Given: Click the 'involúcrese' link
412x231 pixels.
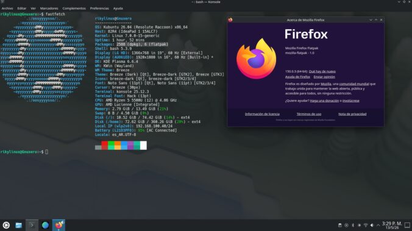Looking at the screenshot, I should (x=351, y=101).
